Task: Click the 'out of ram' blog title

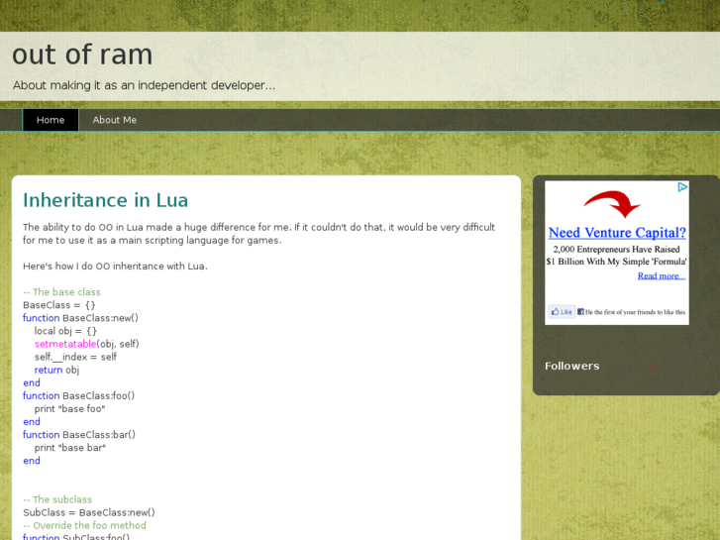Action: [82, 54]
